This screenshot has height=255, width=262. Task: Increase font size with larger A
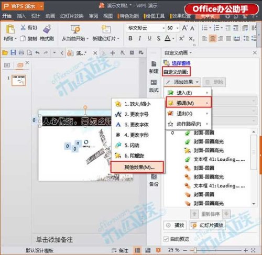[x=185, y=28]
